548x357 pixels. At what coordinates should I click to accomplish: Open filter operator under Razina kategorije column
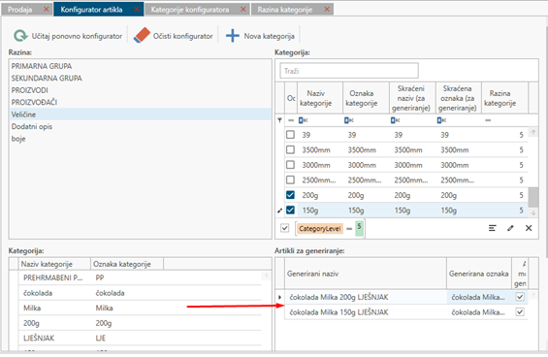click(488, 120)
